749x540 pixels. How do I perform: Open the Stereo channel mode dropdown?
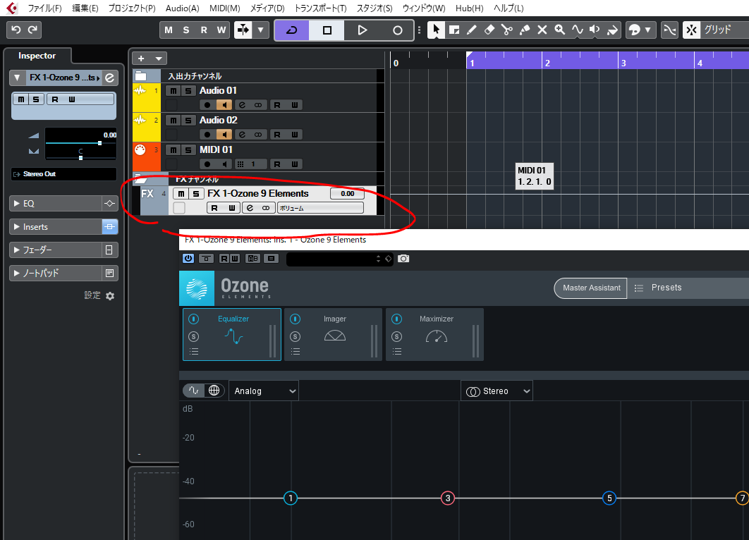pyautogui.click(x=497, y=391)
